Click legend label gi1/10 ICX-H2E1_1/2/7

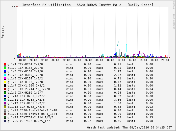pyautogui.click(x=26, y=96)
